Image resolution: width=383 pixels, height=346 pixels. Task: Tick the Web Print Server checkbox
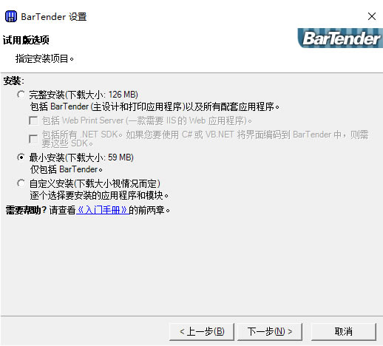click(x=33, y=121)
